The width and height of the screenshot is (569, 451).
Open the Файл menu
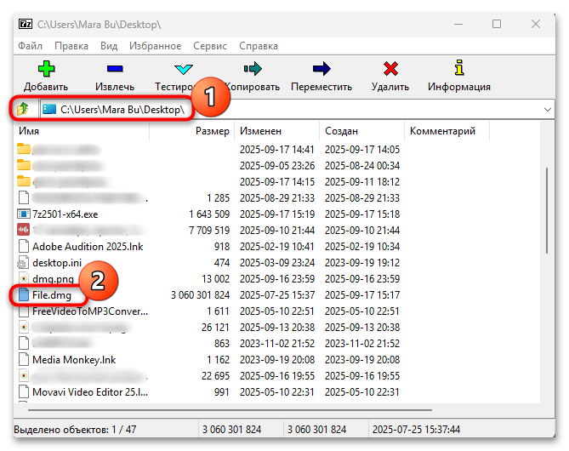coord(30,46)
